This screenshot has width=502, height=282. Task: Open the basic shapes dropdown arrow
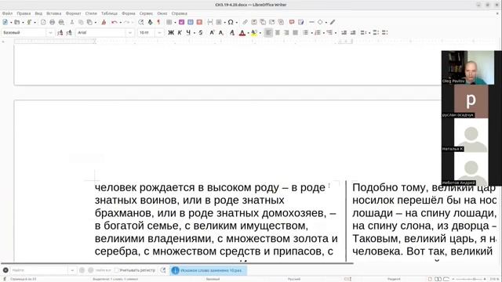[x=326, y=23]
